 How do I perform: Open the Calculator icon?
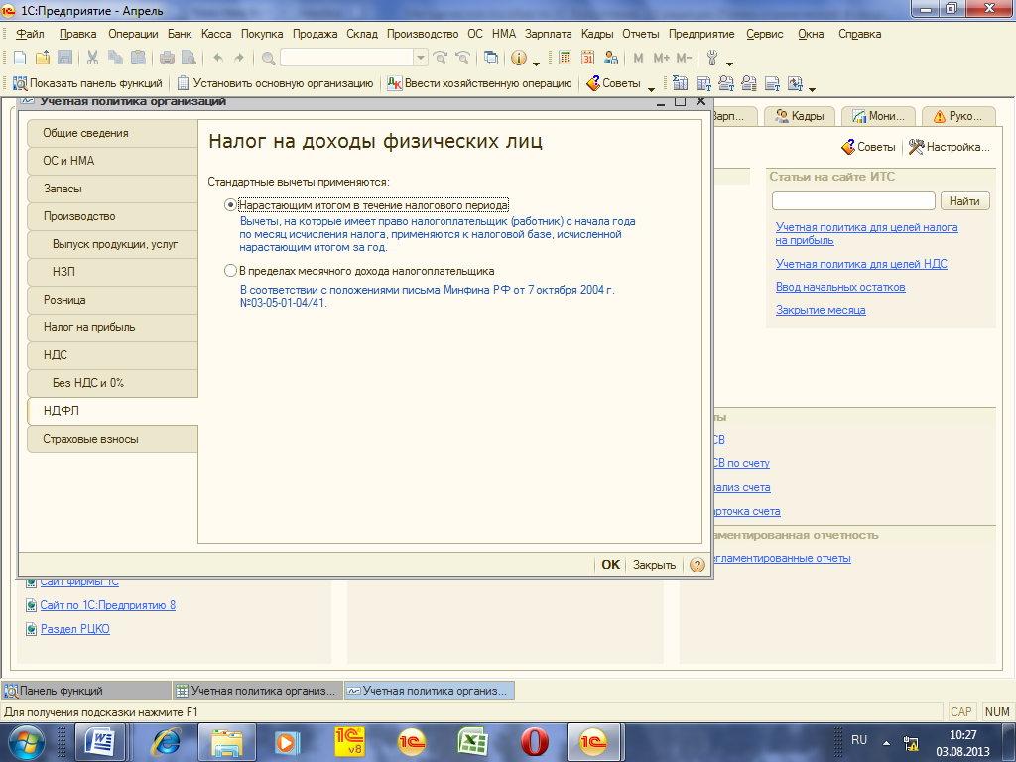565,58
